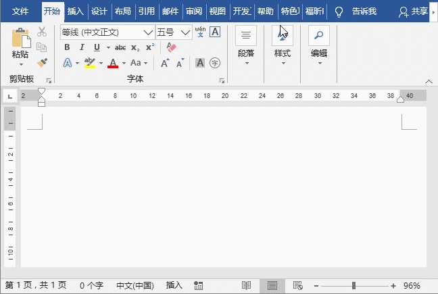Click the word count 0 个字
The image size is (438, 294).
pos(92,285)
